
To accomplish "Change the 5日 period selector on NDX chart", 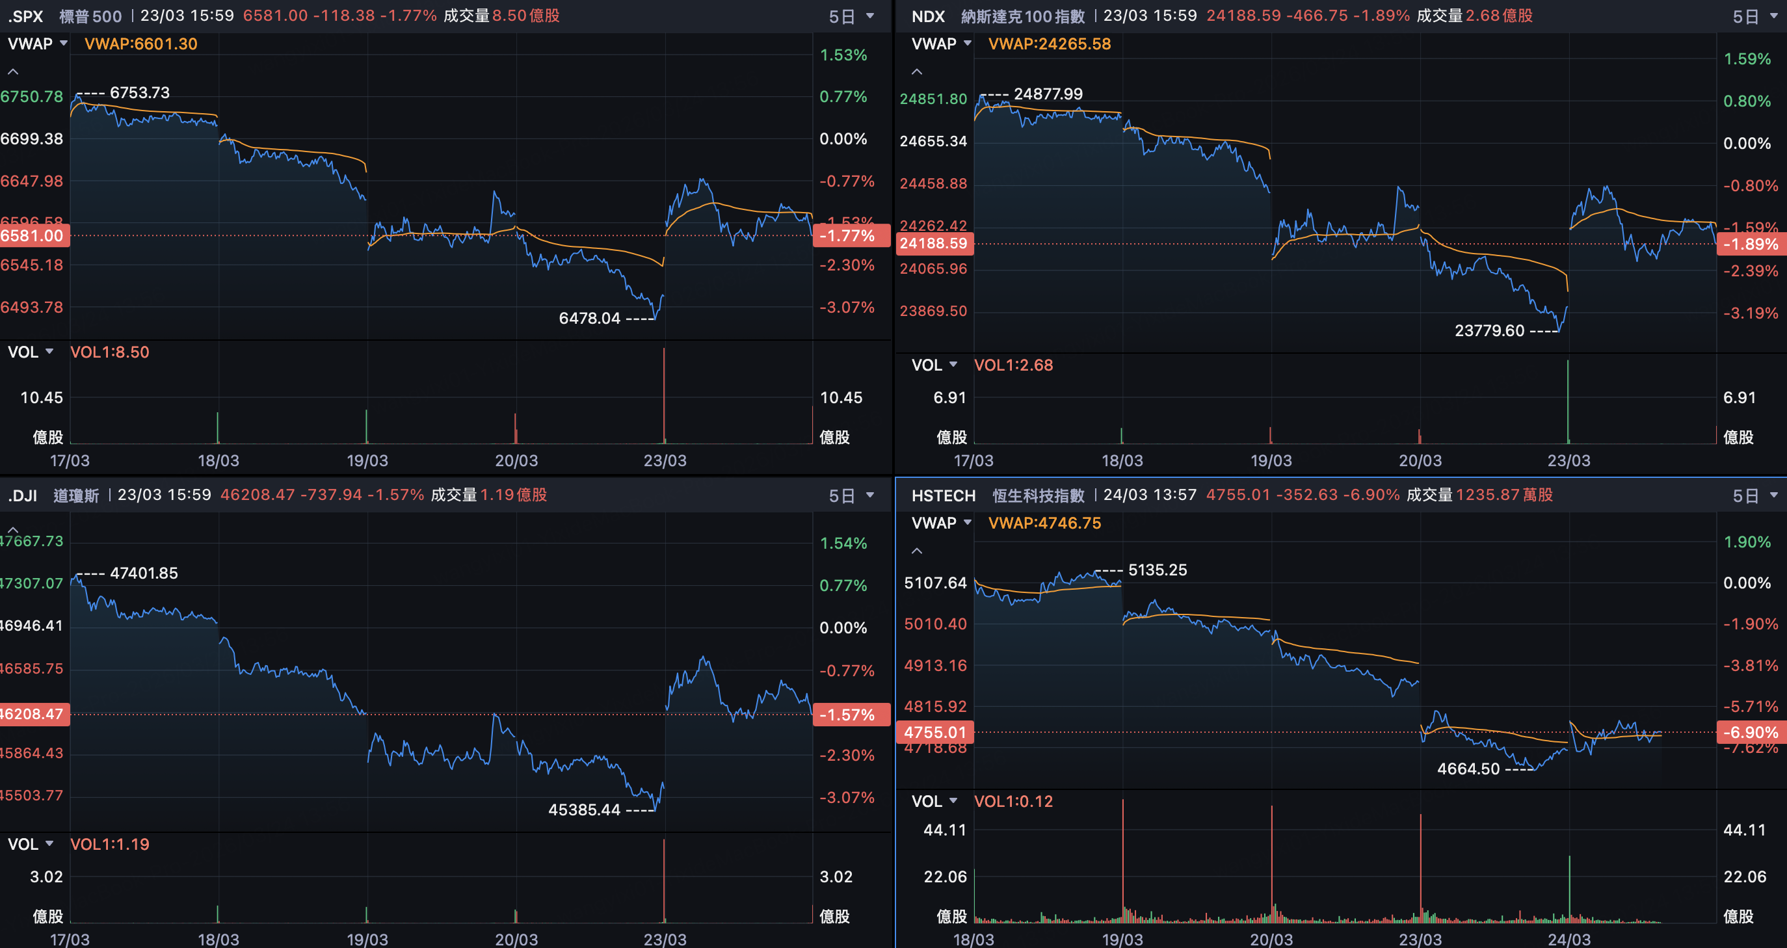I will pyautogui.click(x=1754, y=16).
